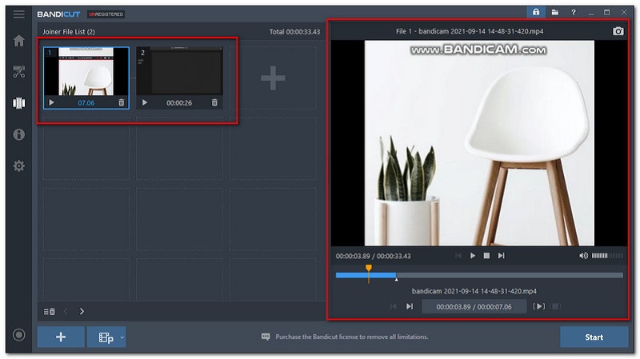The width and height of the screenshot is (640, 359).
Task: Open the output folder from title bar
Action: [x=554, y=13]
